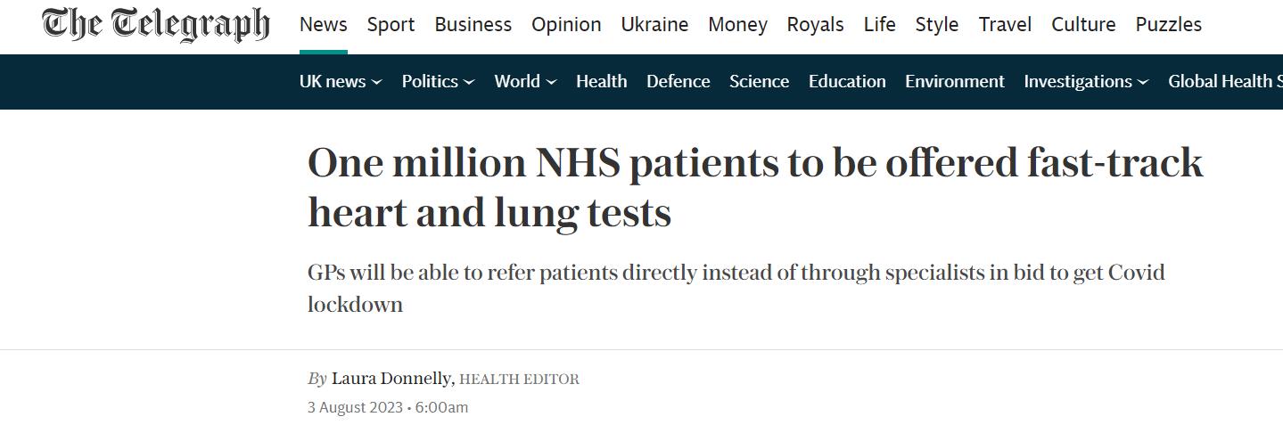Expand the UK news dropdown
Viewport: 1283px width, 425px height.
pyautogui.click(x=341, y=82)
